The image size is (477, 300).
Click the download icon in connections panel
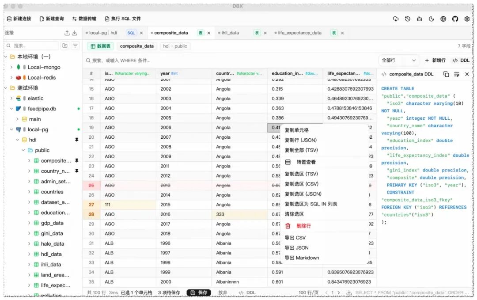pyautogui.click(x=75, y=33)
